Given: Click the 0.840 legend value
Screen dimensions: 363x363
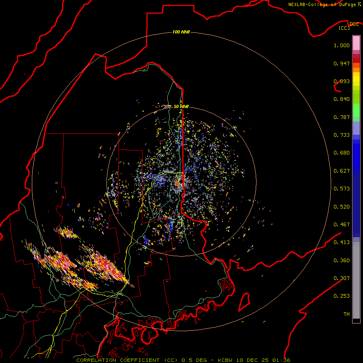Looking at the screenshot, I should (x=342, y=99).
